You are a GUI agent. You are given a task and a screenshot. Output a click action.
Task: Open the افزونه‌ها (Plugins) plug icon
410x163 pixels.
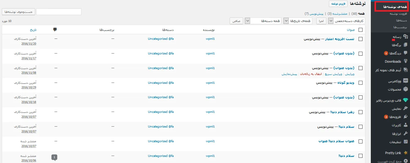click(406, 117)
